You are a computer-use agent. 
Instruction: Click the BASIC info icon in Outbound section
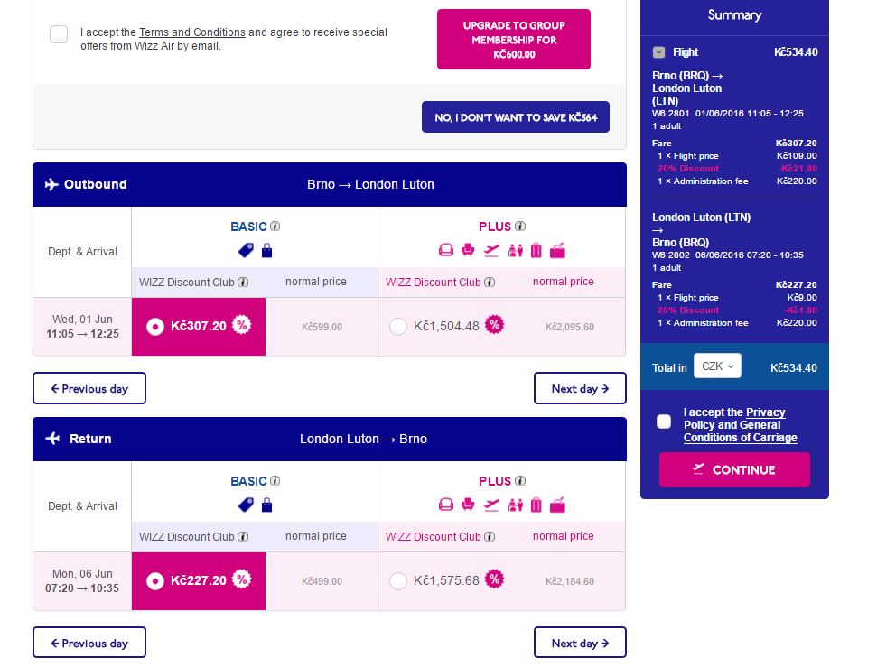point(275,227)
